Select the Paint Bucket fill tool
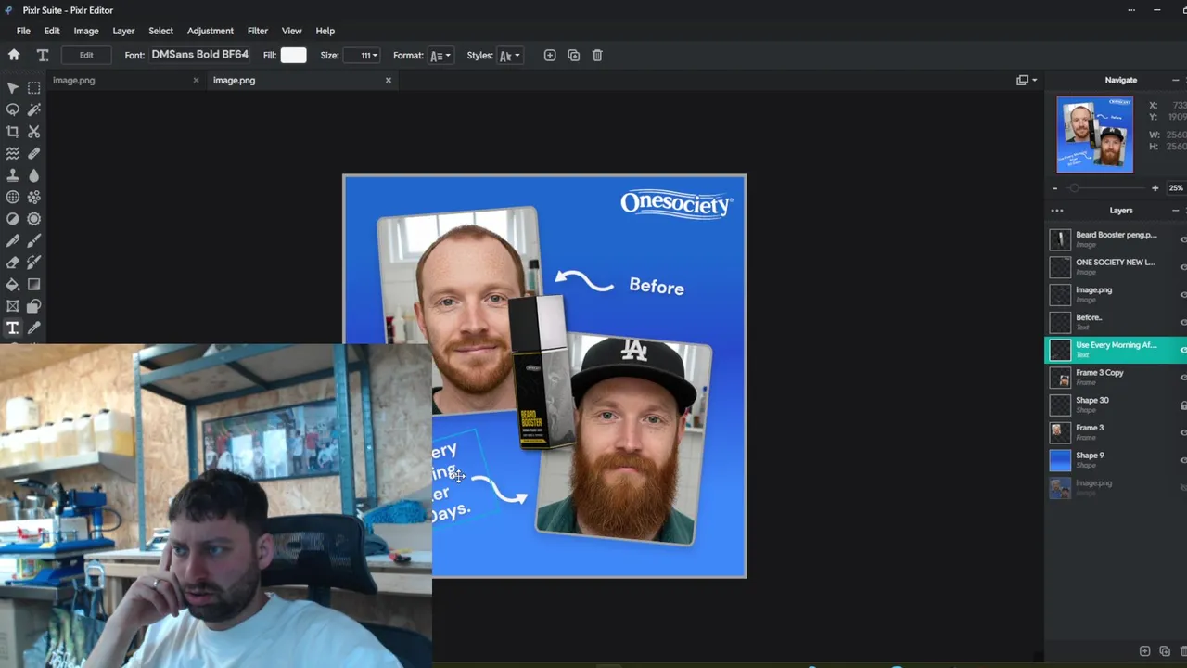The width and height of the screenshot is (1187, 668). tap(13, 285)
